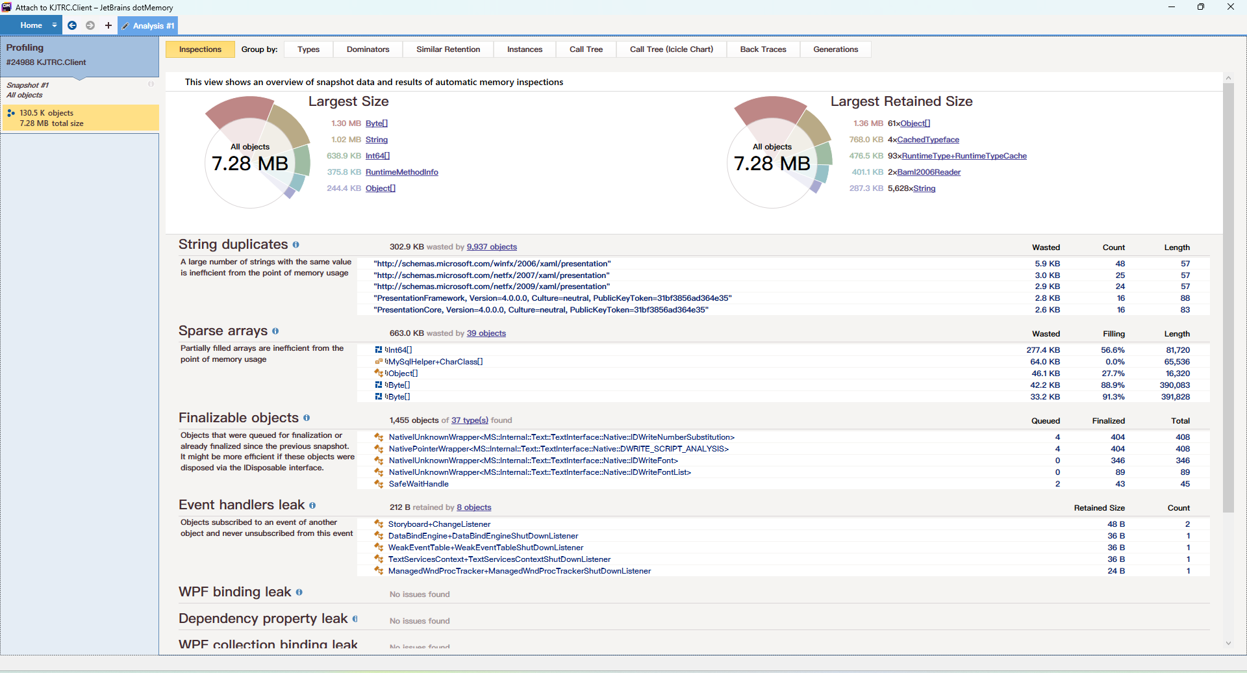Click the ManagedWndProcTracker ShutDownListener row icon

[379, 570]
